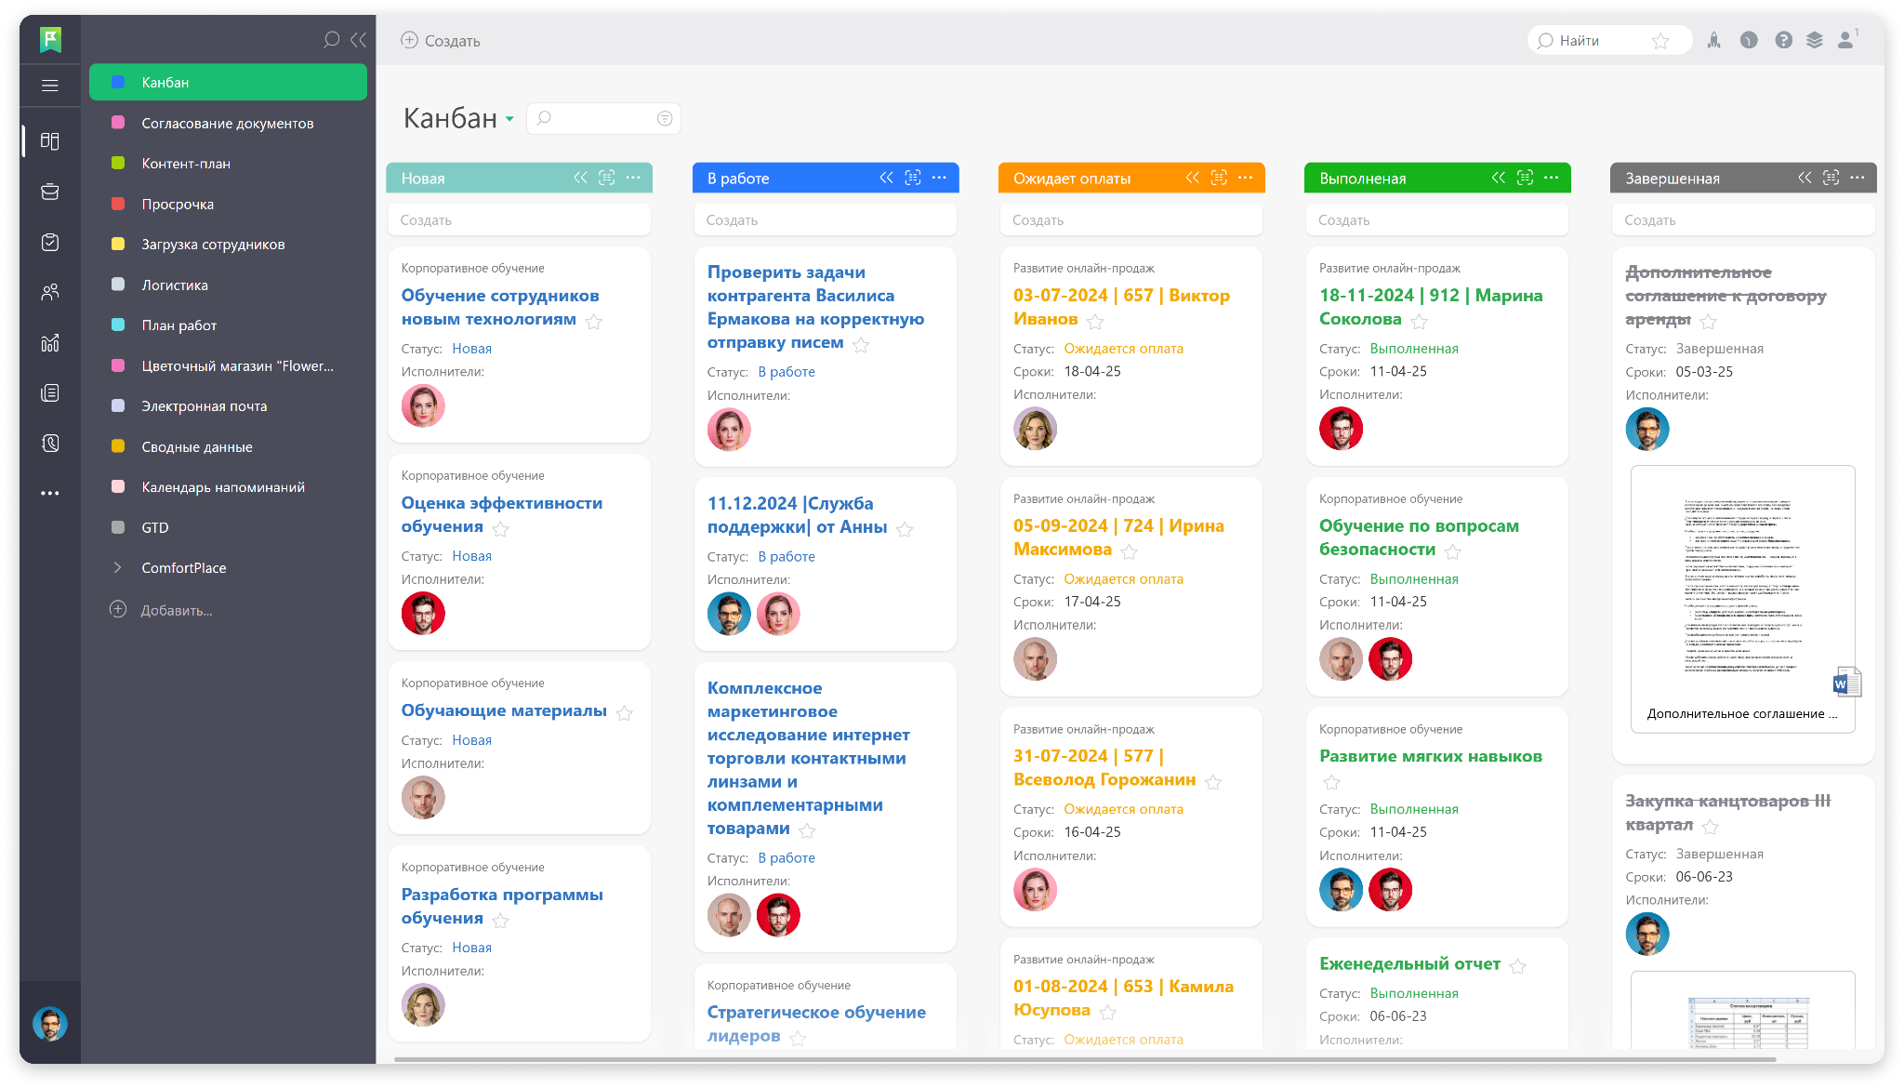Click the three-dots more icon in rail
The height and width of the screenshot is (1088, 1904).
[50, 493]
